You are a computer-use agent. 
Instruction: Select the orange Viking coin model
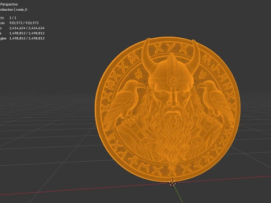coord(168,109)
